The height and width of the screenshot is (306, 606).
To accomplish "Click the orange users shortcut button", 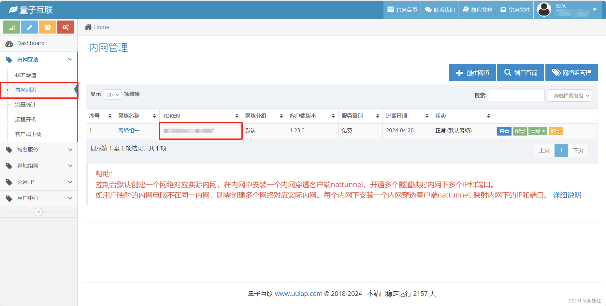I will point(48,27).
